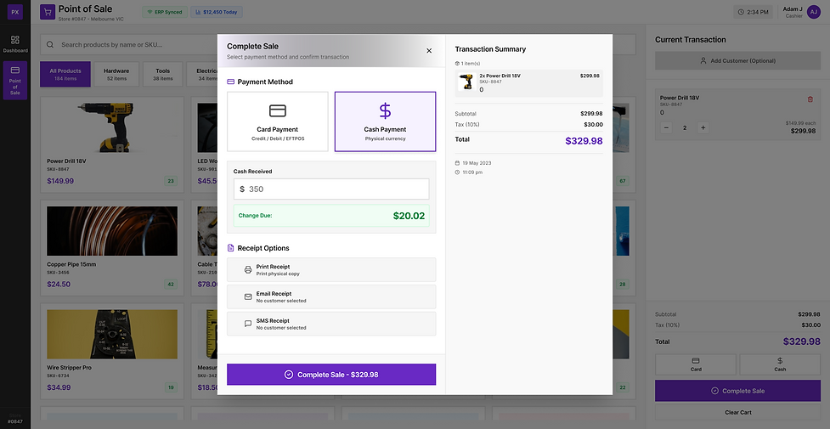Image resolution: width=830 pixels, height=429 pixels.
Task: Click the shopping cart icon in header
Action: pyautogui.click(x=48, y=12)
